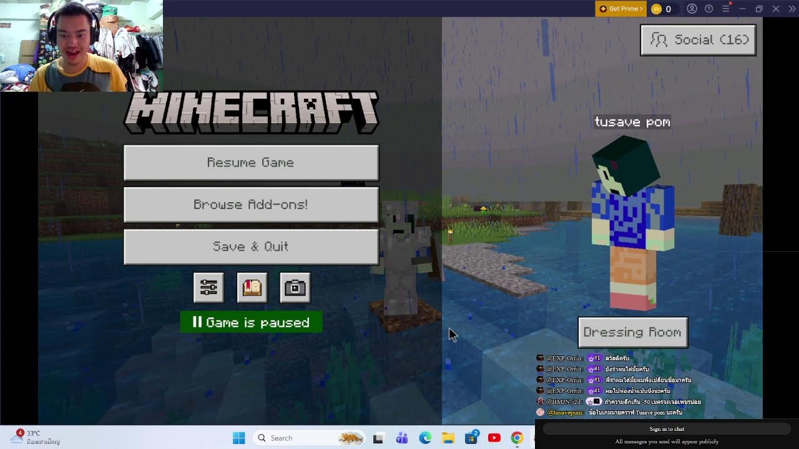
Task: Open Microsoft Edge from the taskbar
Action: pos(425,438)
